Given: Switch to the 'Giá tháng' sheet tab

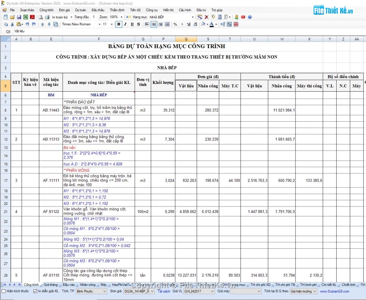Looking at the screenshot, I should (x=50, y=285).
